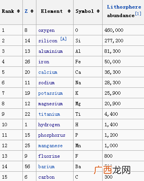
Task: Sort table by Rank column arrows
Action: coord(19,11)
